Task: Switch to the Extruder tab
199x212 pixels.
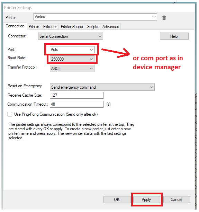Action: (50, 27)
